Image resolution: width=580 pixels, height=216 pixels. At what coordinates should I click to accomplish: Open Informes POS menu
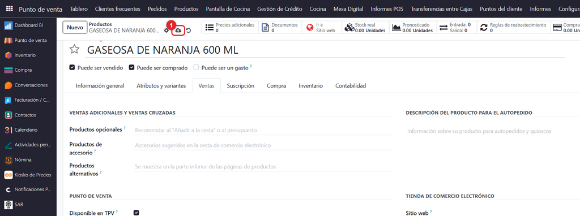point(387,9)
